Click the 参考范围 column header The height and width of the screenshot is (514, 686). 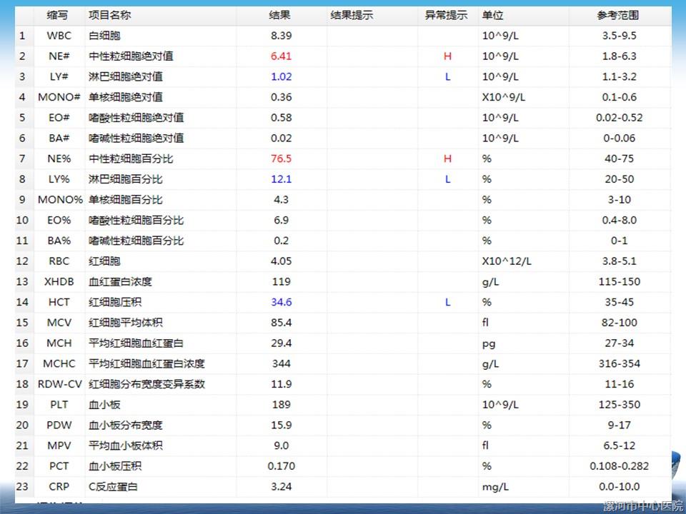[618, 15]
